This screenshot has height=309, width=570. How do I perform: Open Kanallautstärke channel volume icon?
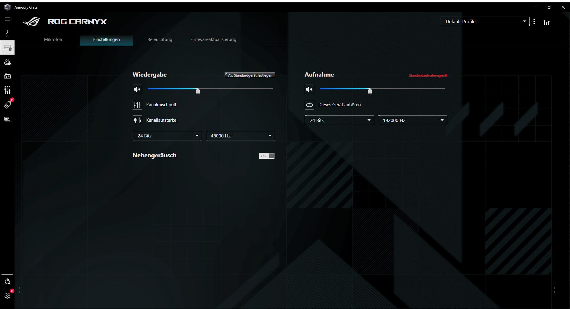[137, 120]
